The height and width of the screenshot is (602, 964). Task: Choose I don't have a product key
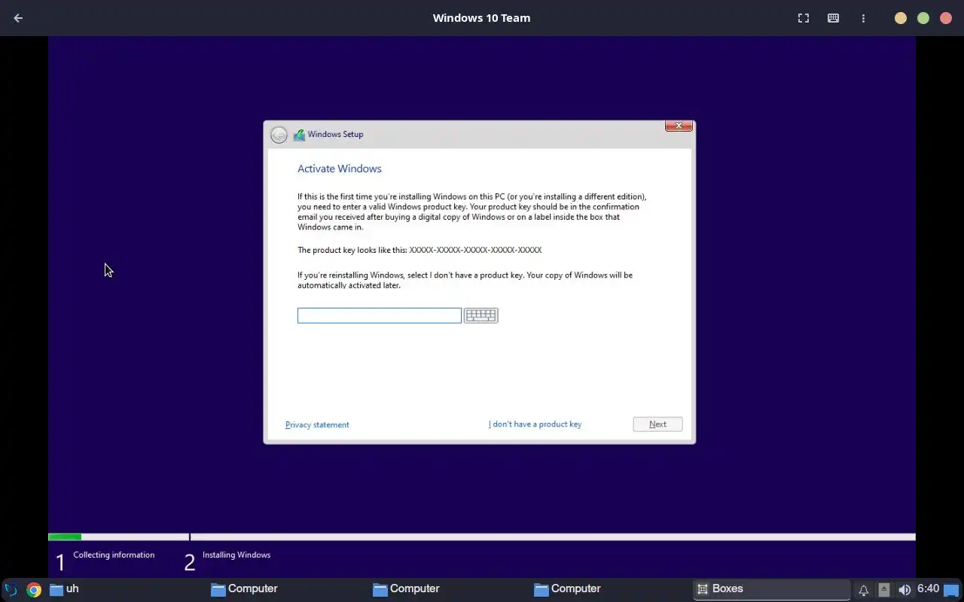click(535, 424)
